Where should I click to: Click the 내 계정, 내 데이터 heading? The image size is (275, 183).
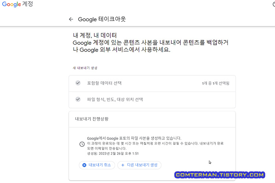[x=95, y=35]
